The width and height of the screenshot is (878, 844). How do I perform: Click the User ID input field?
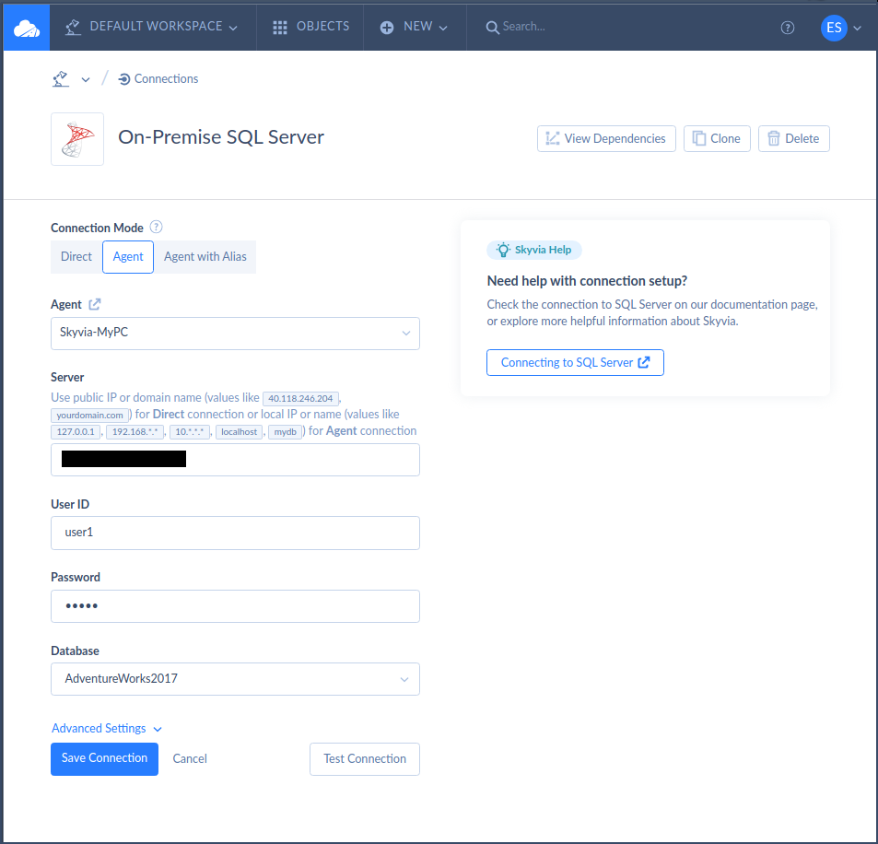pyautogui.click(x=235, y=533)
